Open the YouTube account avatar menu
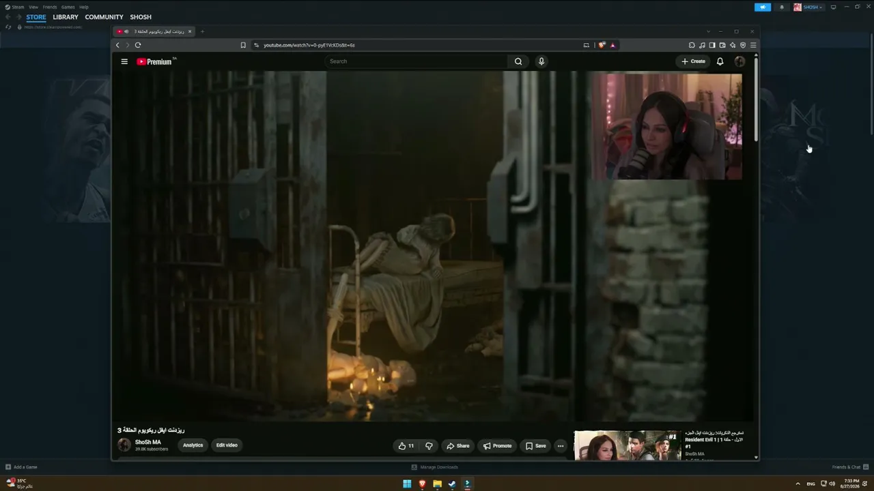The width and height of the screenshot is (874, 491). tap(739, 61)
